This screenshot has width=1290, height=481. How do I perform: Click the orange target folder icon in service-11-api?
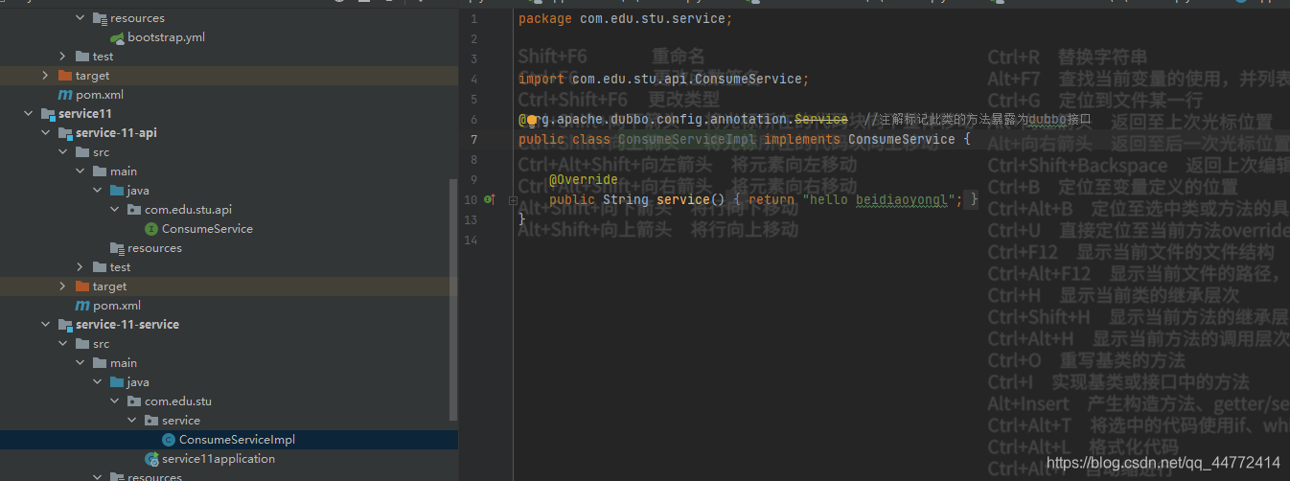coord(82,286)
